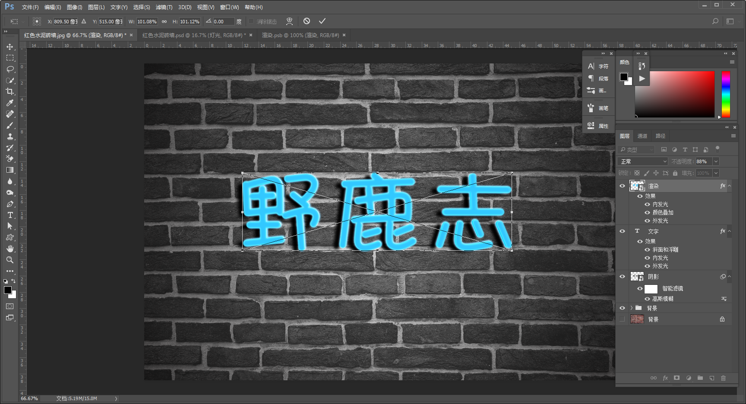The height and width of the screenshot is (404, 746).
Task: Select the Eraser tool
Action: 10,159
